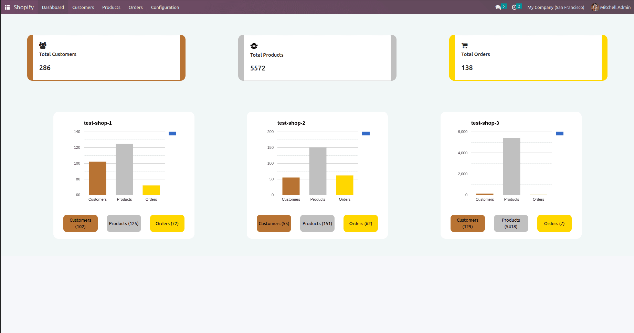The width and height of the screenshot is (634, 333).
Task: Click the value 286 in Total Customers
Action: [45, 68]
